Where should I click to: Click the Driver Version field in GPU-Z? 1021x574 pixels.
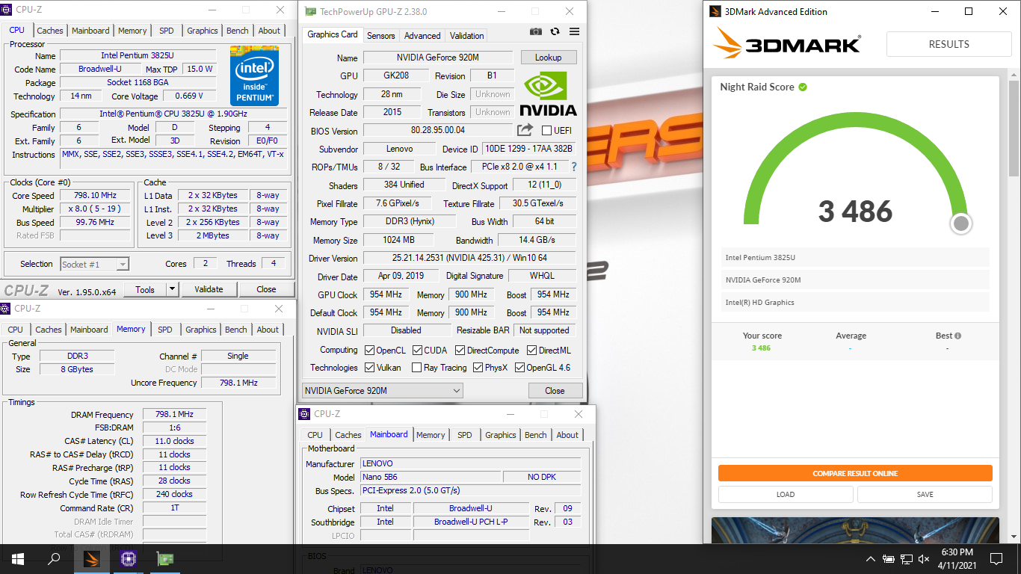coord(469,258)
